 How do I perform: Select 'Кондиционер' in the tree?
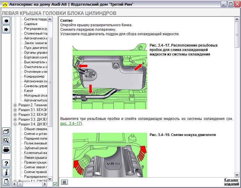34,76
